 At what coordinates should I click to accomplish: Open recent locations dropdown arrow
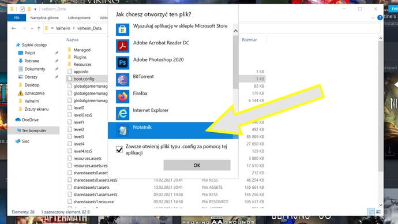click(32, 28)
